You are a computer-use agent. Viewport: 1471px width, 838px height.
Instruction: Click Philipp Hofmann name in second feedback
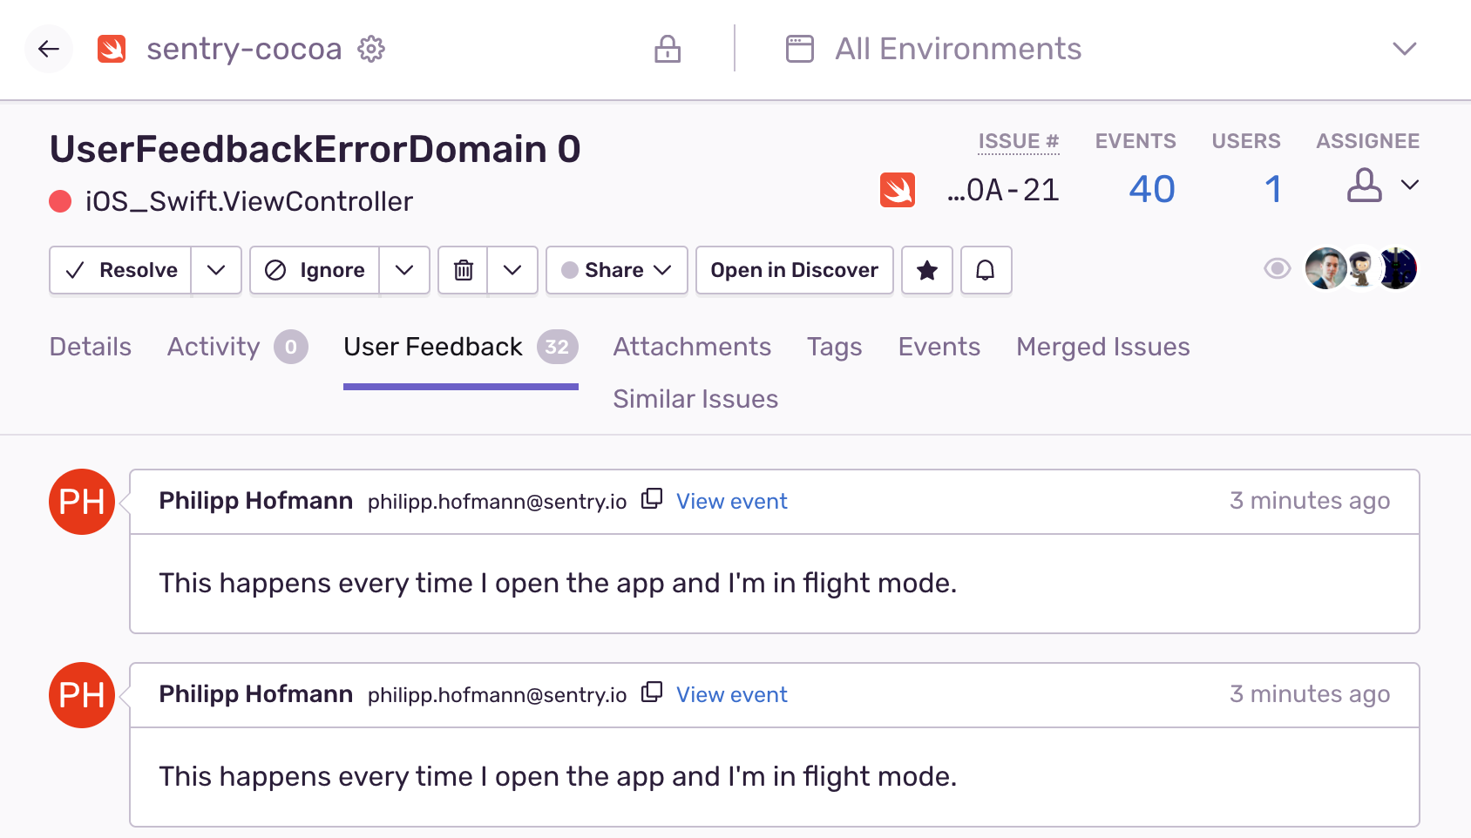point(256,694)
